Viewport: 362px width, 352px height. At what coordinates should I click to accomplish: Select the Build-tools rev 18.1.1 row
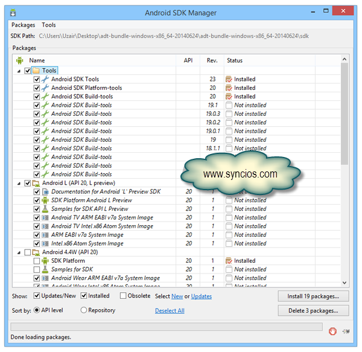click(x=177, y=149)
